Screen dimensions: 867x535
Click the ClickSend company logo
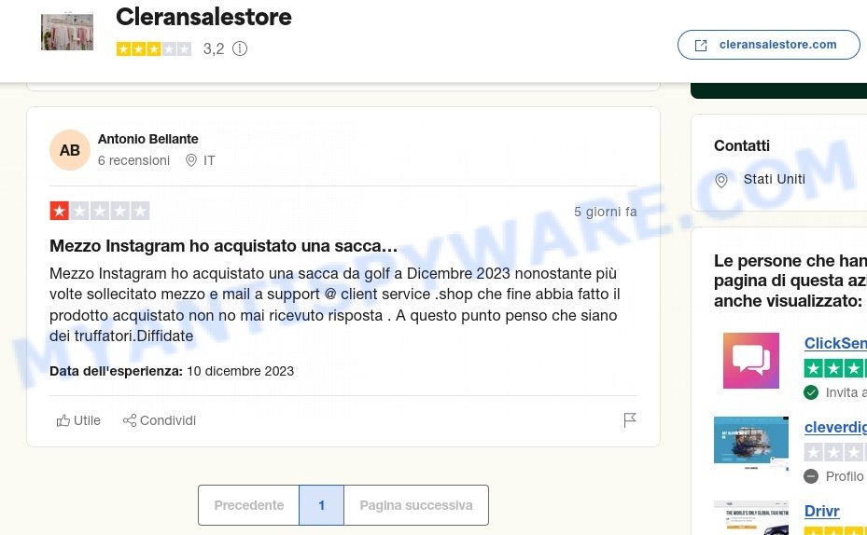[x=751, y=361]
